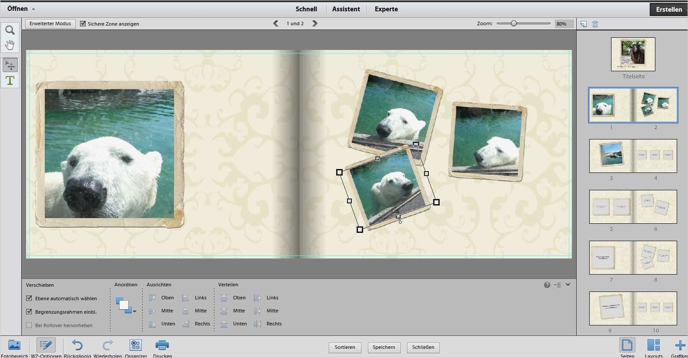
Task: Adjust the Zoom slider handle
Action: [514, 23]
